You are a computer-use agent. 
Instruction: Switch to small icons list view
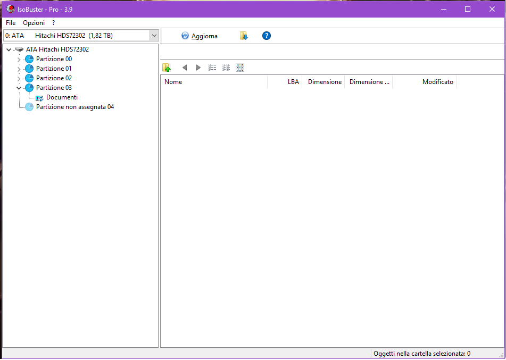pyautogui.click(x=226, y=68)
